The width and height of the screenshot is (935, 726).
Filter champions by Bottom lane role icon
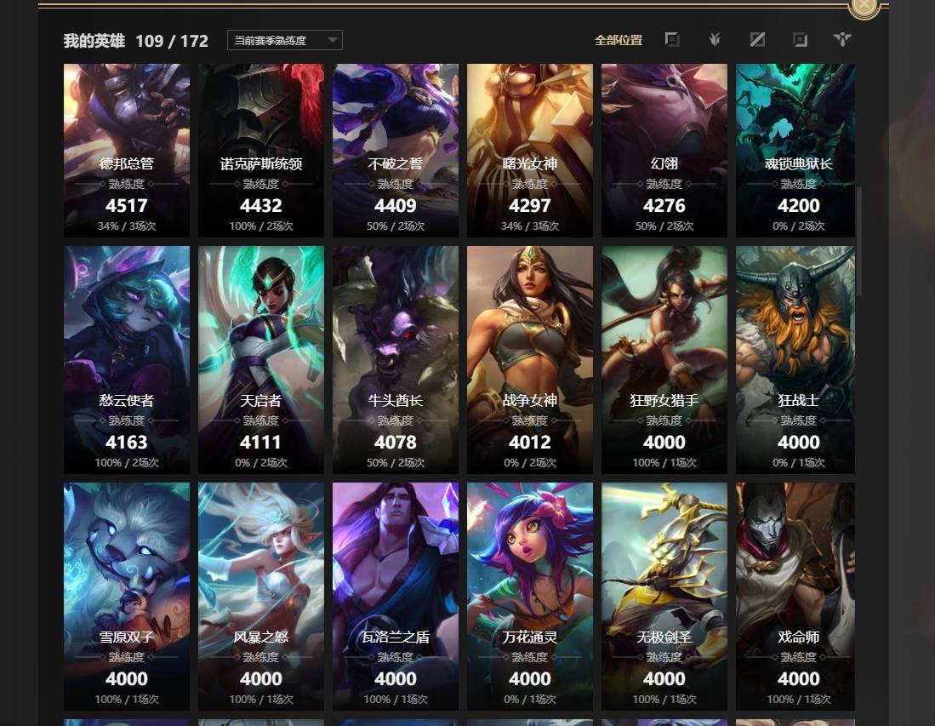click(x=800, y=40)
